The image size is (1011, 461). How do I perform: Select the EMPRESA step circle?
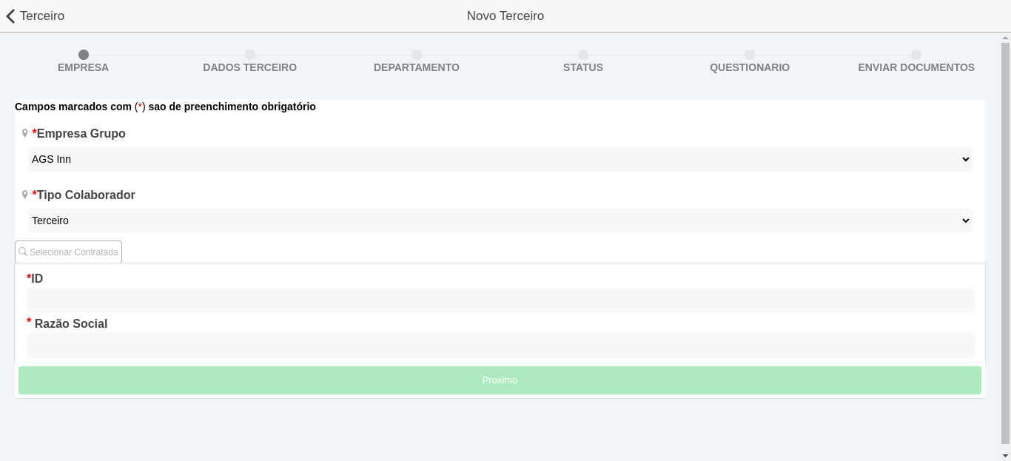click(84, 55)
